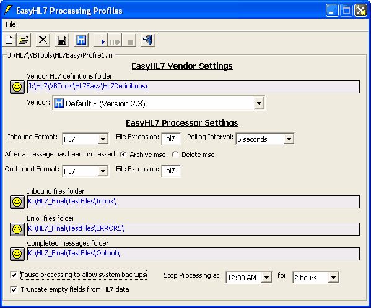
Task: Delete profile using the X toolbar icon
Action: (43, 40)
